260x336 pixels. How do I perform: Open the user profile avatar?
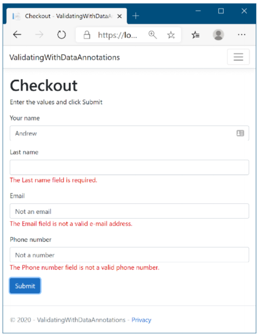[218, 35]
